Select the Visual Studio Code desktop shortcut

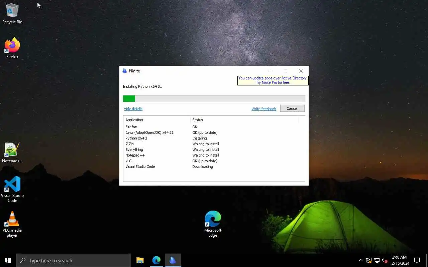(x=12, y=189)
